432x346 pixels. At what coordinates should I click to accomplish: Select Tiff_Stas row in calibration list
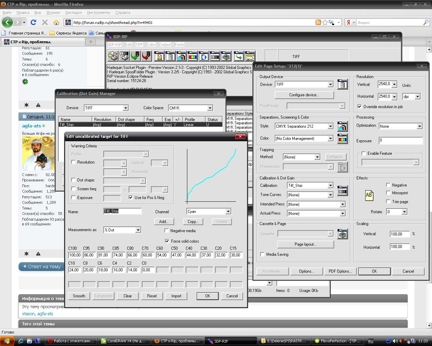coord(140,125)
